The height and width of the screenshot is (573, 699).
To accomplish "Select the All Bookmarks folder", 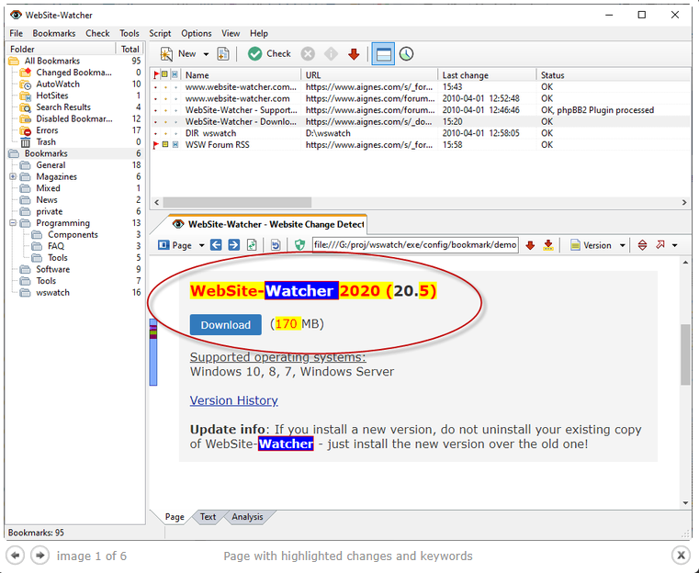I will tap(52, 61).
